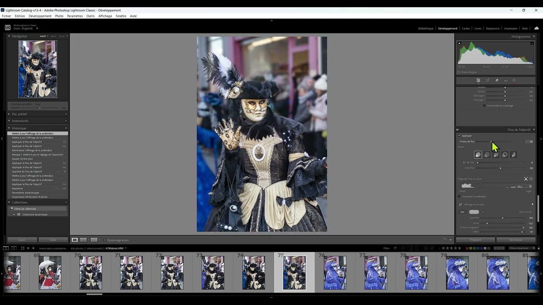Screen dimensions: 543x305
Task: Choose the second bokeh shape (bubble)
Action: coord(487,155)
